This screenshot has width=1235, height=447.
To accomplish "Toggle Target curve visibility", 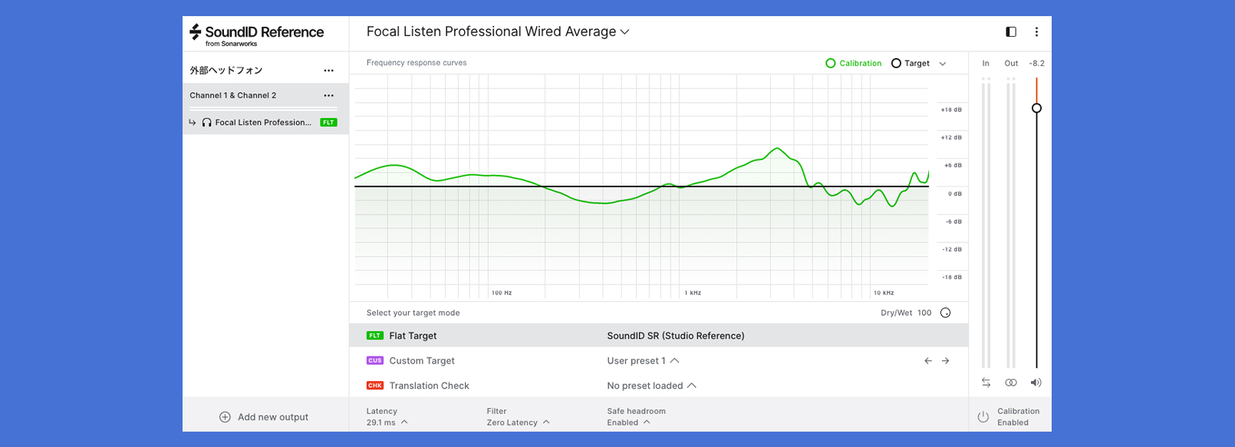I will (x=910, y=64).
